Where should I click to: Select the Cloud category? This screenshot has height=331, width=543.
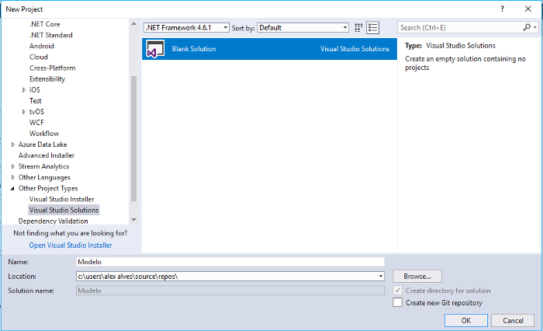[x=39, y=57]
